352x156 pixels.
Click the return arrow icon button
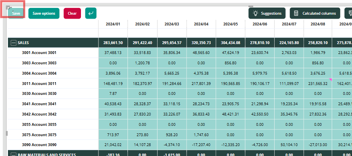click(91, 13)
